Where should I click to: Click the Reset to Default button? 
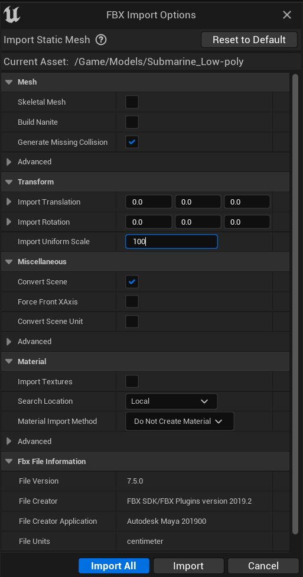[x=249, y=40]
